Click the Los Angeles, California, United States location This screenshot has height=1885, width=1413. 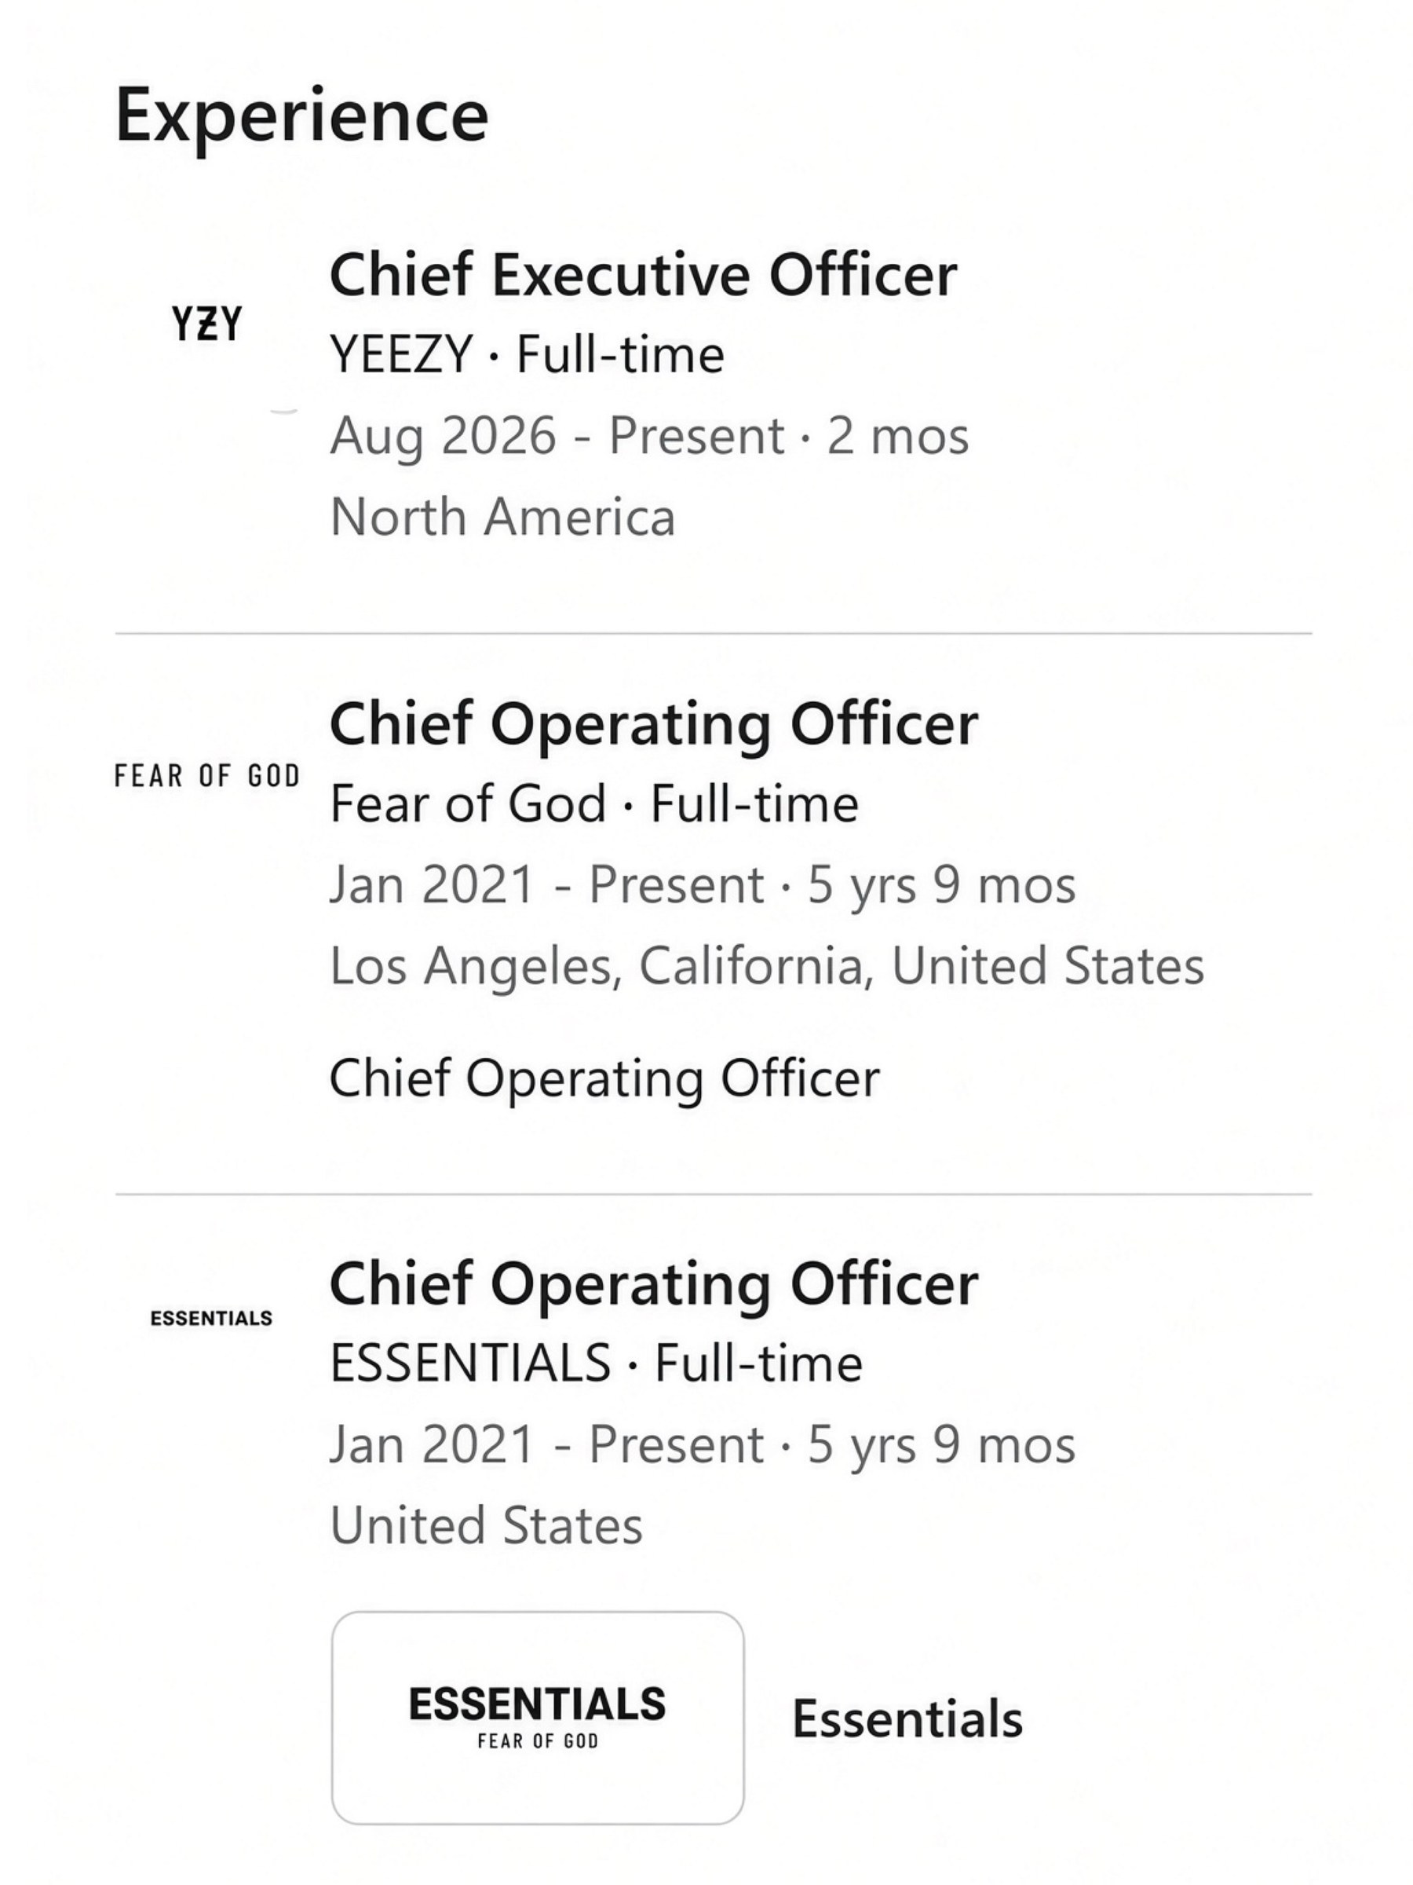[x=766, y=966]
